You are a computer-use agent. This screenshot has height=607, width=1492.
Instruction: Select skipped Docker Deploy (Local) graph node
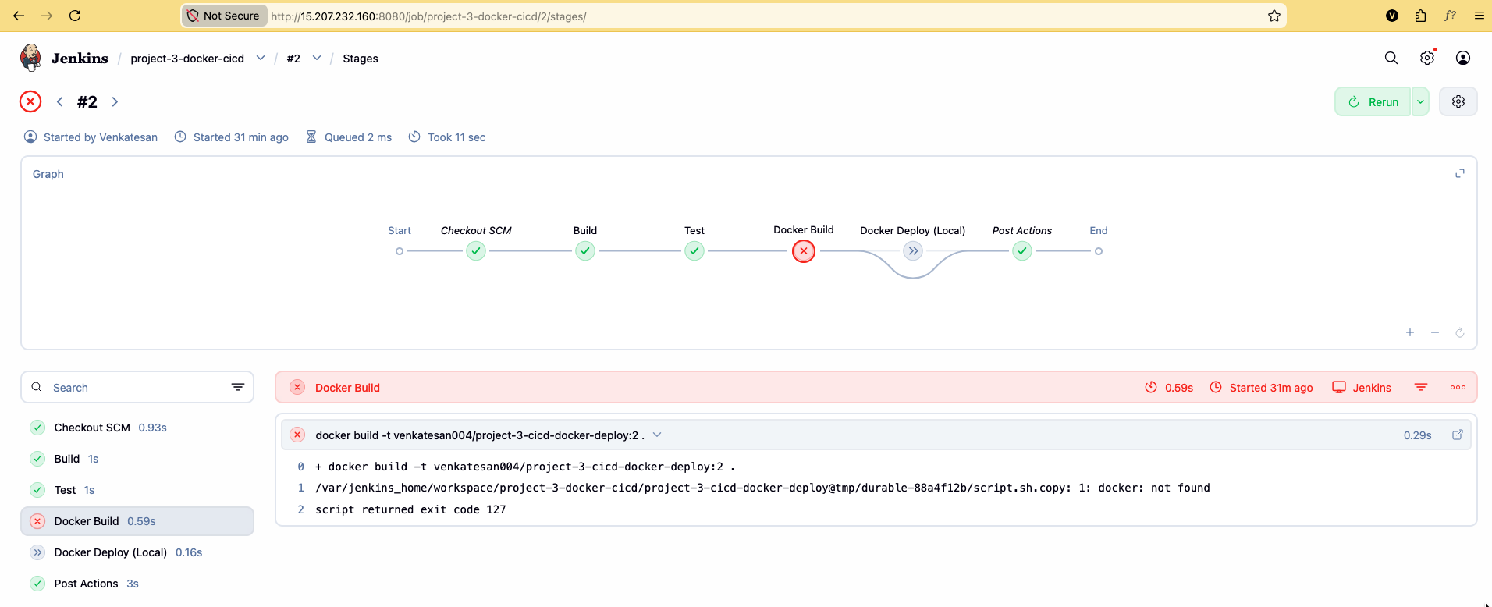click(x=913, y=251)
